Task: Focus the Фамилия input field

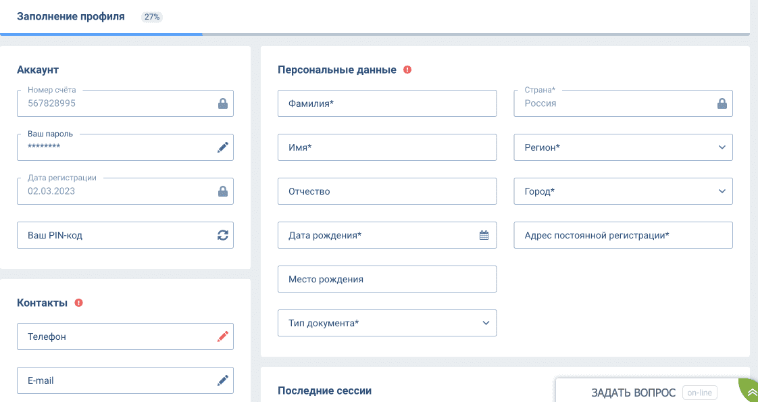Action: coord(387,103)
